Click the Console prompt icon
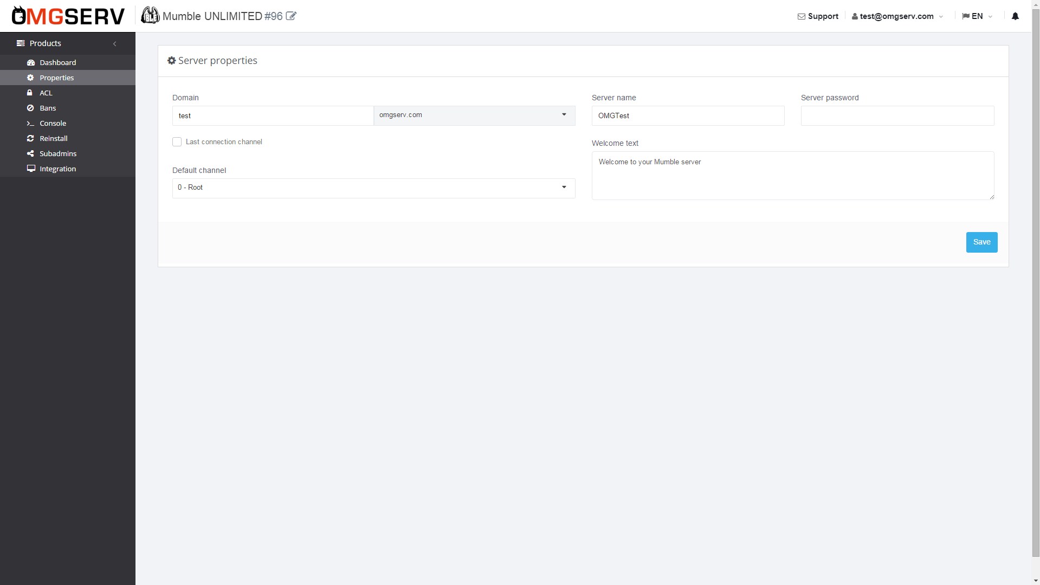This screenshot has width=1040, height=585. 31,124
